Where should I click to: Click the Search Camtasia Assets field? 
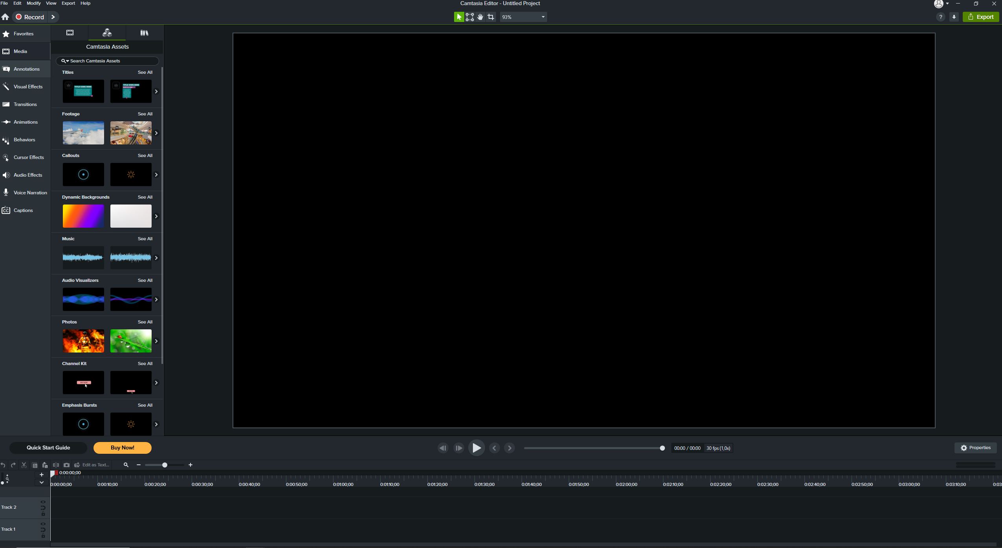click(107, 61)
